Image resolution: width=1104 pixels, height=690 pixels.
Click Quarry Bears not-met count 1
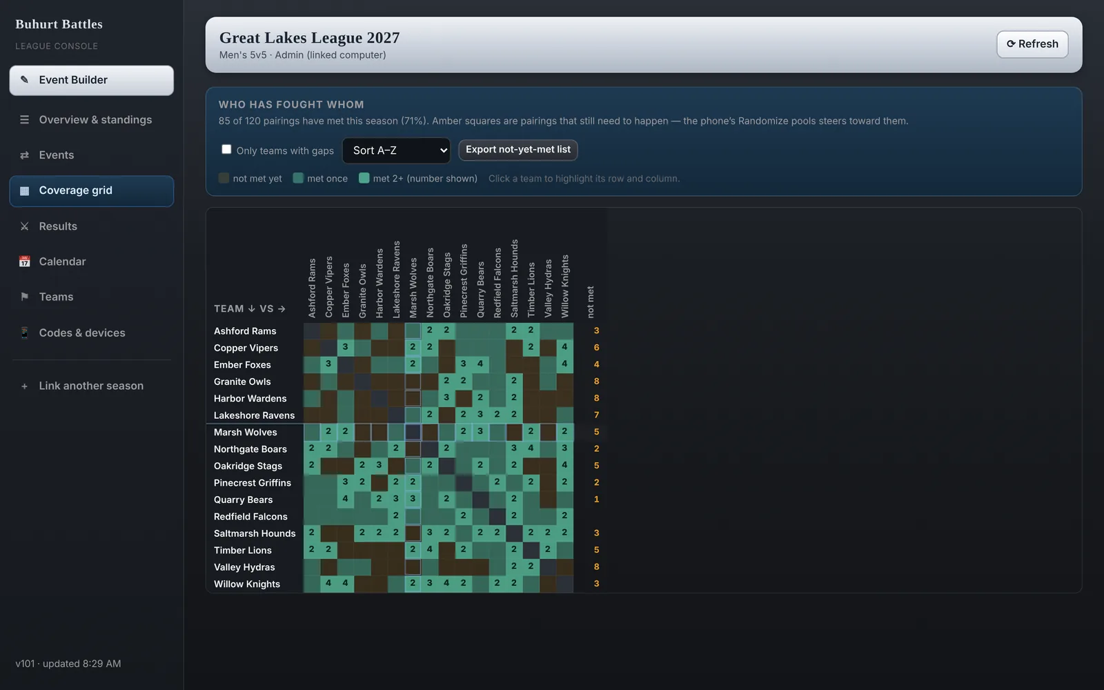[596, 500]
